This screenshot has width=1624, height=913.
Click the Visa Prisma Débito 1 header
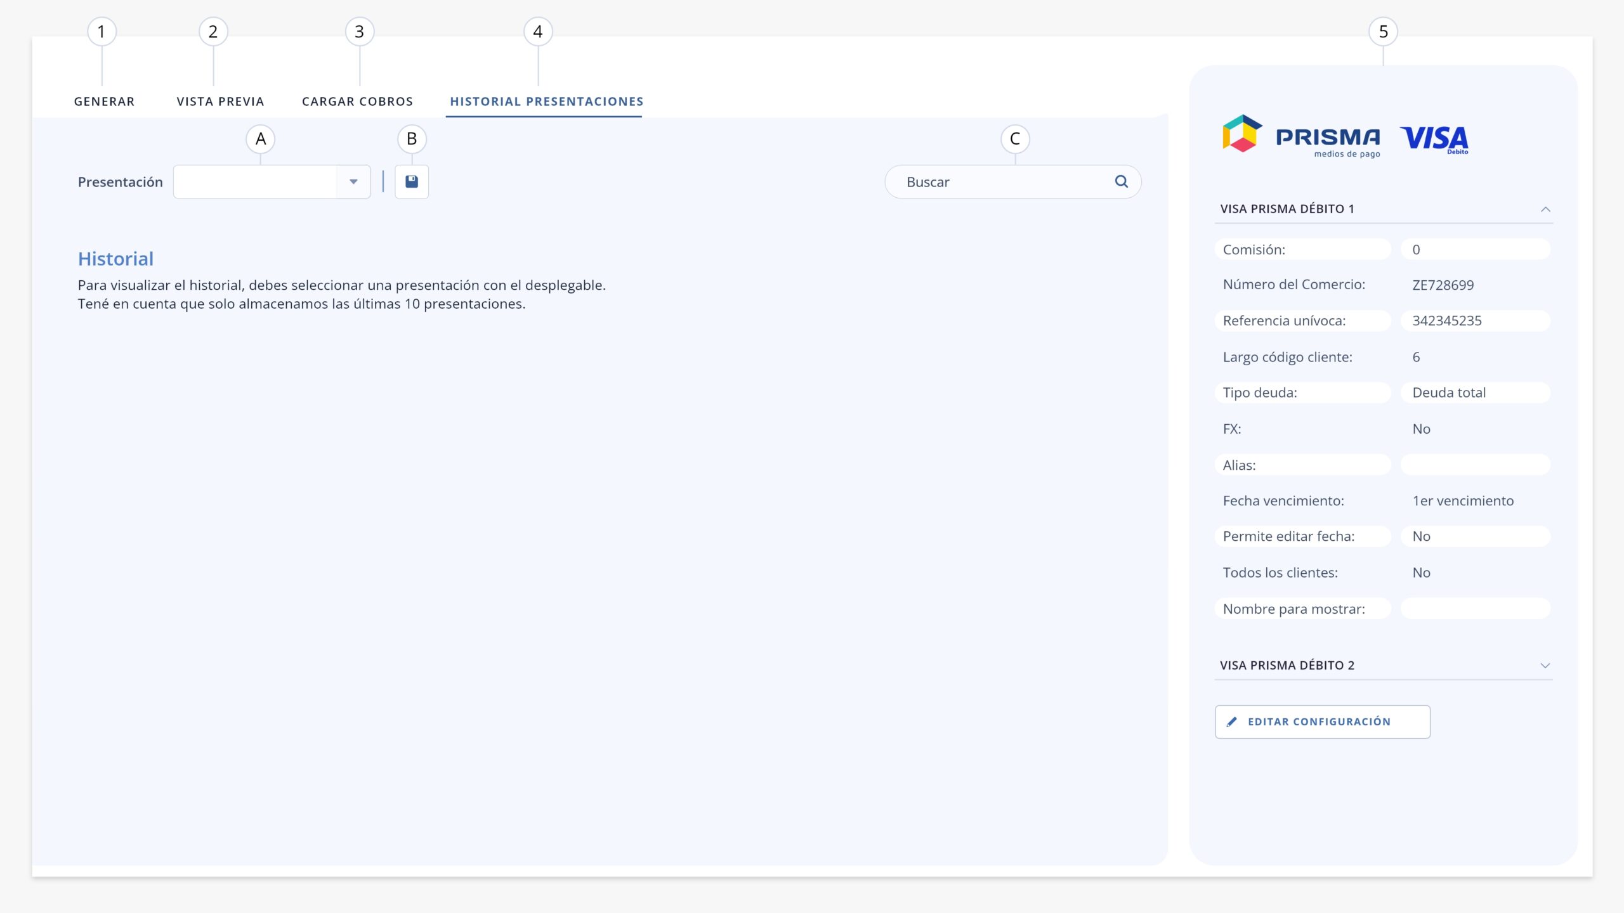(x=1384, y=209)
